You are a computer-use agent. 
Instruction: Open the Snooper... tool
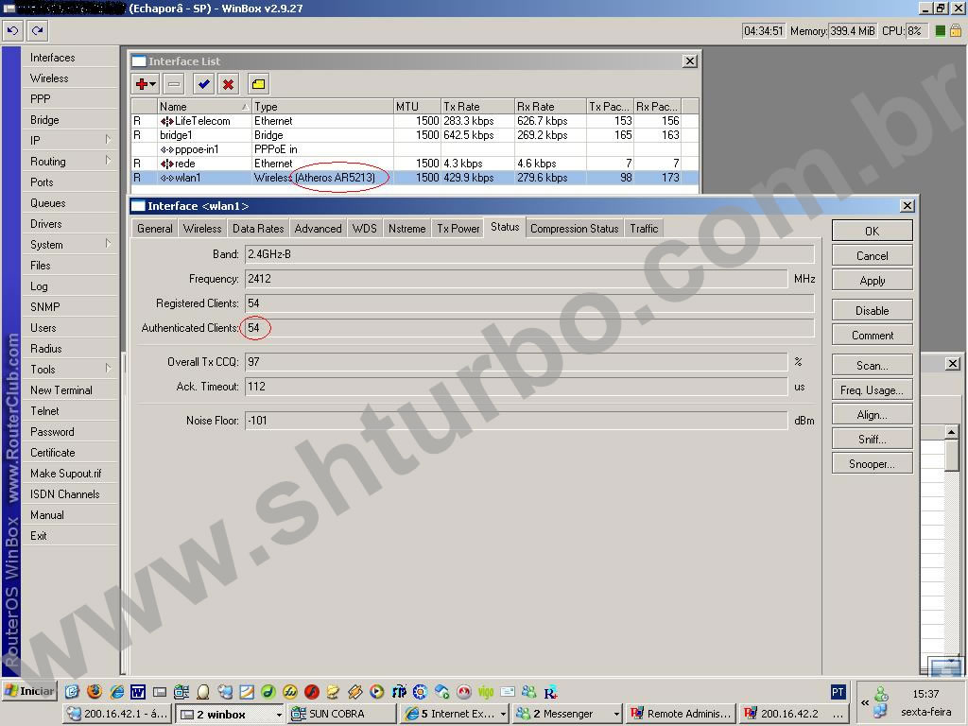[x=872, y=464]
